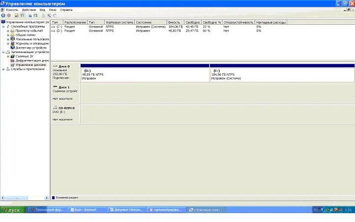Viewport: 355px width, 222px height.
Task: Click the greyed Forward toolbar icon
Action: (x=9, y=15)
